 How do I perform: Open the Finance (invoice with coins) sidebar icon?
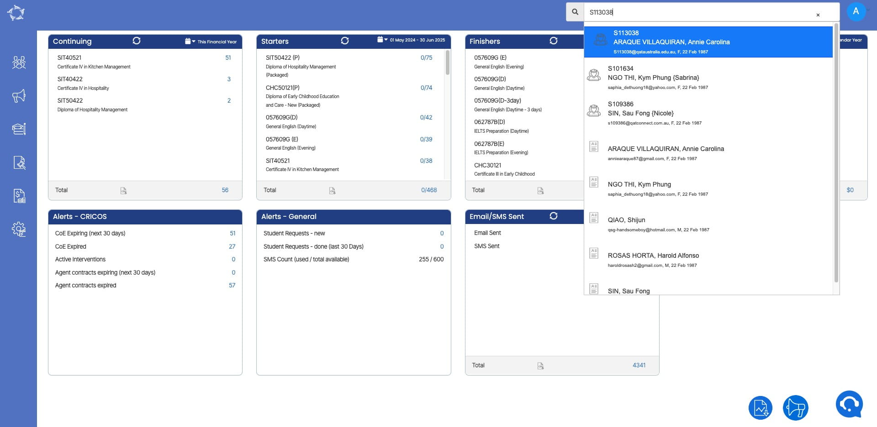[18, 196]
